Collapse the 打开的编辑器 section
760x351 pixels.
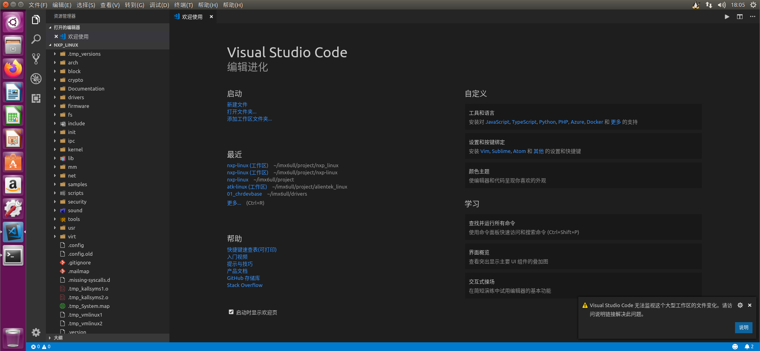(x=108, y=27)
